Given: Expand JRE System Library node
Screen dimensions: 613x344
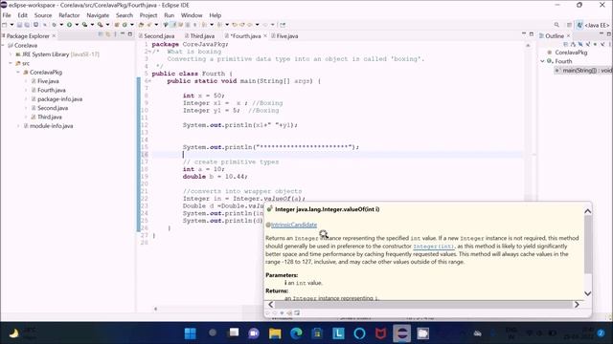Looking at the screenshot, I should [11, 54].
